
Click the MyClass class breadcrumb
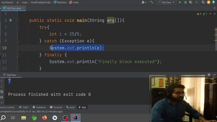[x=60, y=2]
